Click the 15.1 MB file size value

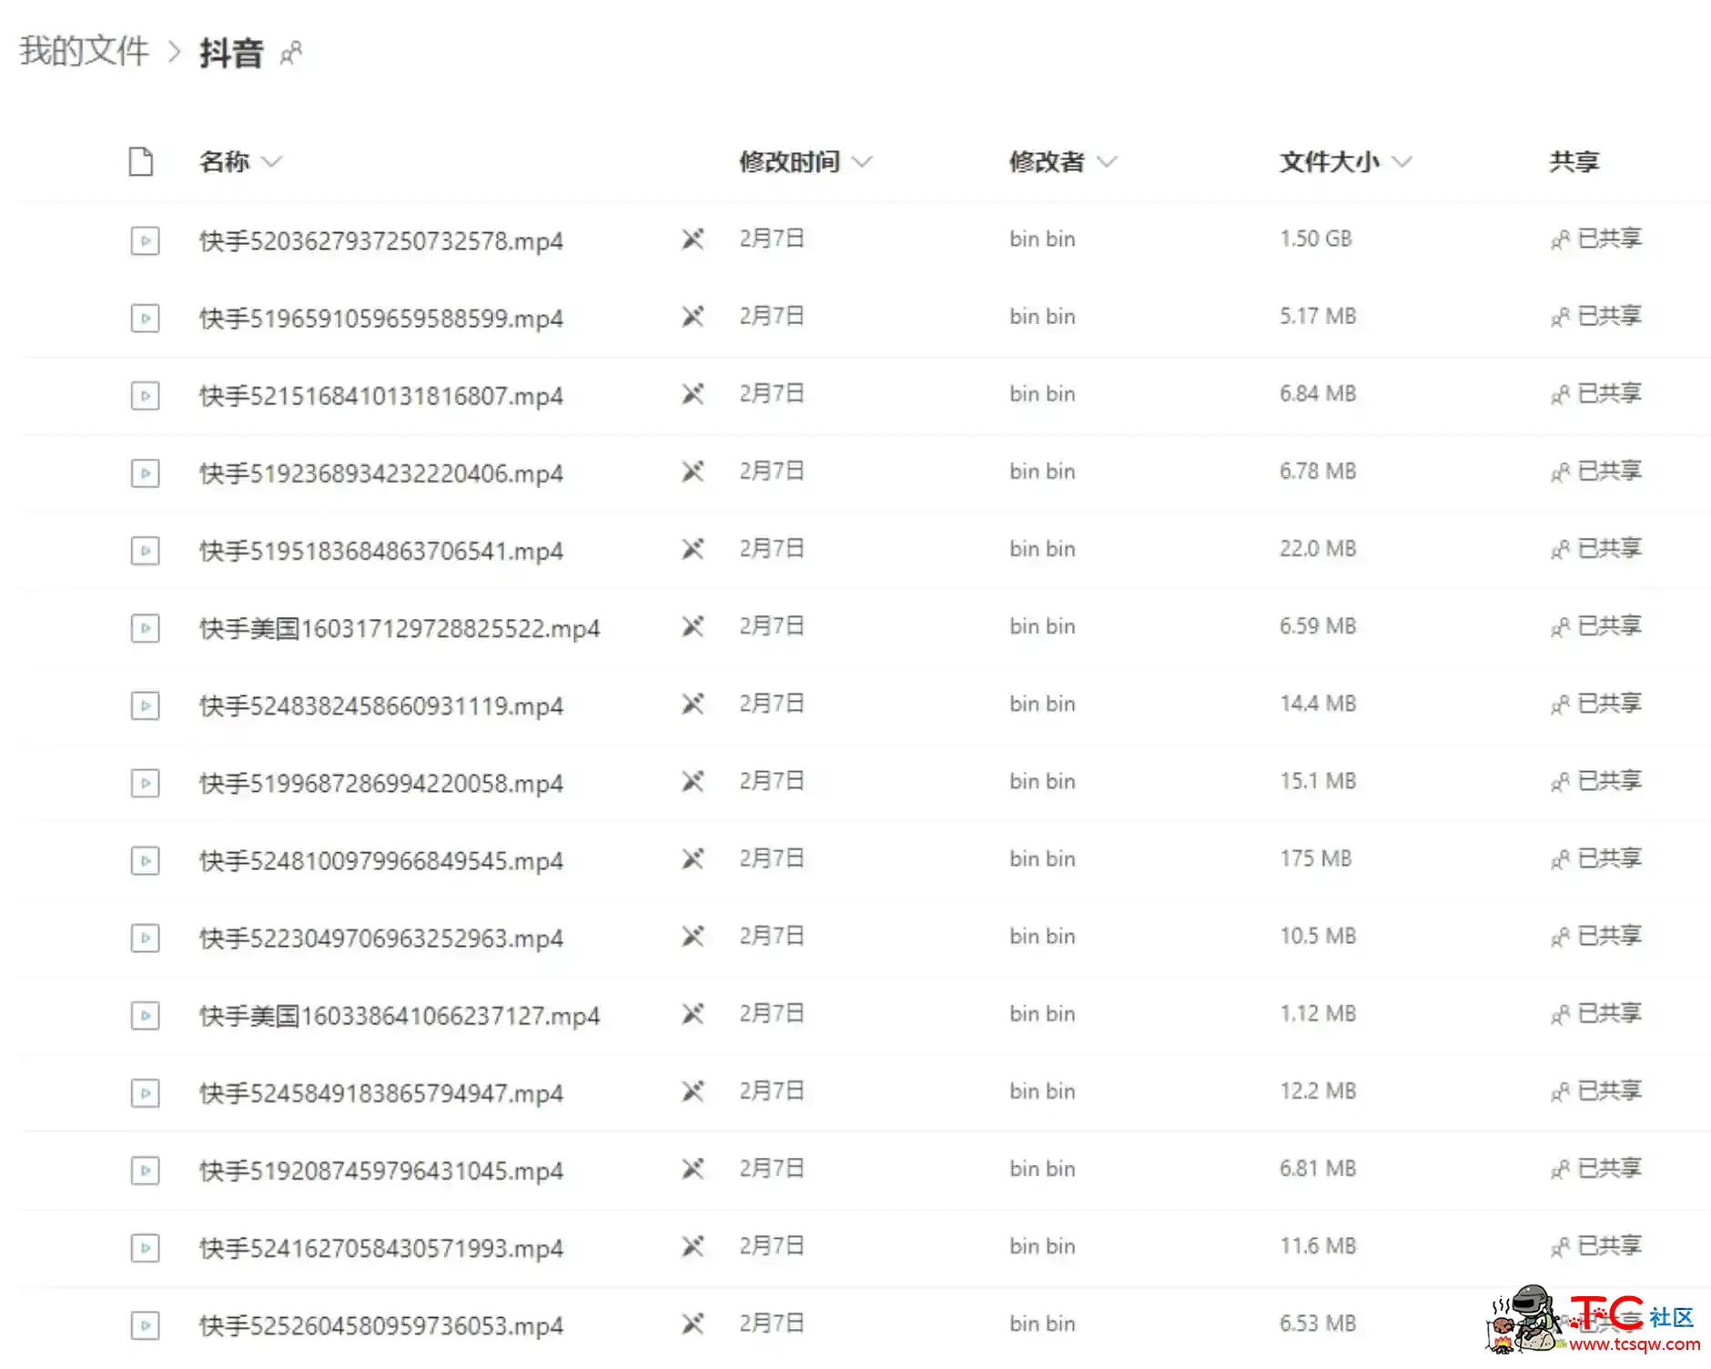tap(1318, 780)
